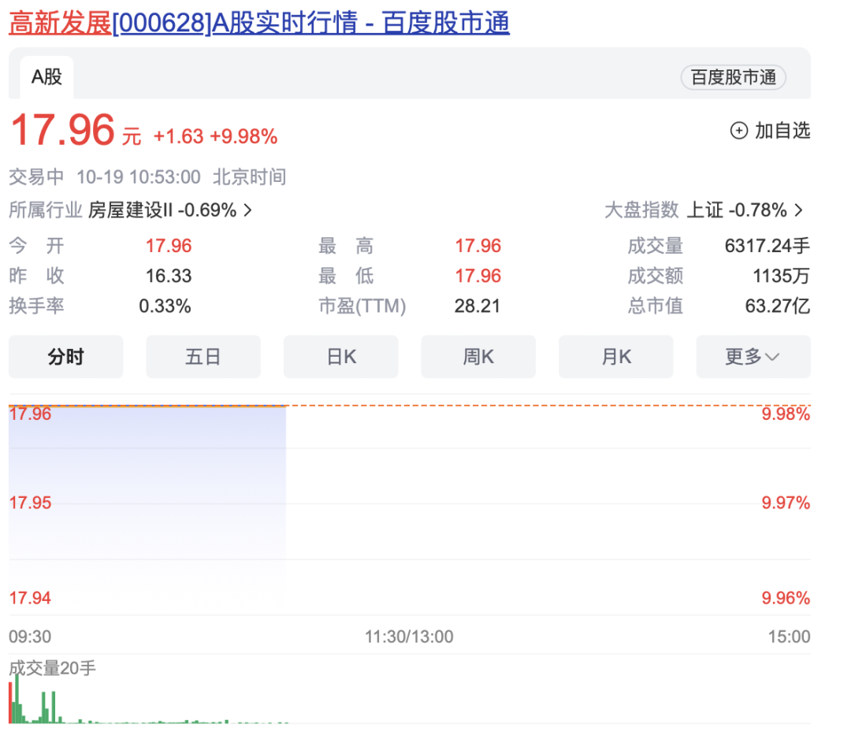Image resolution: width=851 pixels, height=735 pixels.
Task: Click the 17.94 price axis label
Action: pos(30,598)
